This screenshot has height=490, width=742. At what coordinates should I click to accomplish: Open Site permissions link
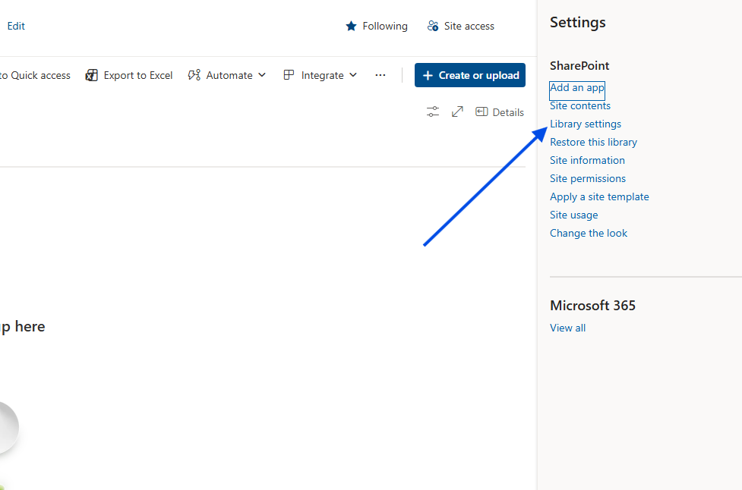click(x=588, y=179)
